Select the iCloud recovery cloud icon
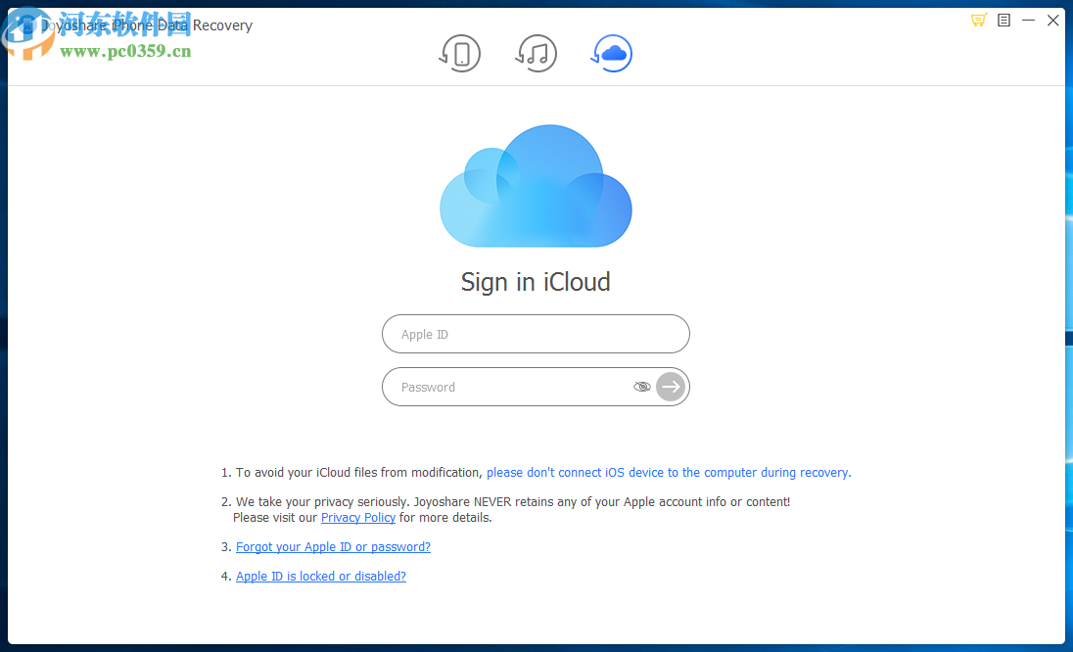This screenshot has width=1073, height=652. click(x=611, y=54)
